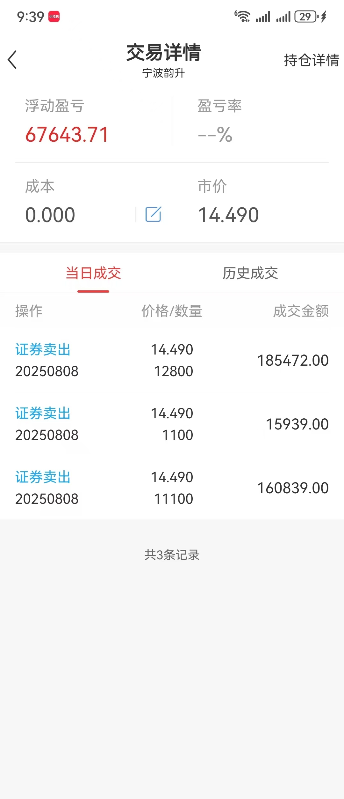Tap the second cellular signal icon
The image size is (344, 799).
coord(283,17)
